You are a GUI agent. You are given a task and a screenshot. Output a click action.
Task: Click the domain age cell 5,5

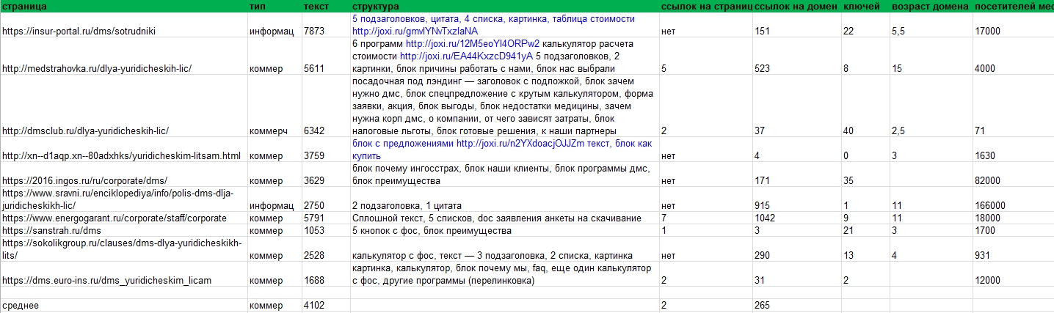931,25
